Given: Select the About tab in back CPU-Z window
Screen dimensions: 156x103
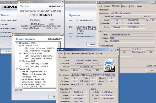Looking at the screenshot, I should 139,6.
